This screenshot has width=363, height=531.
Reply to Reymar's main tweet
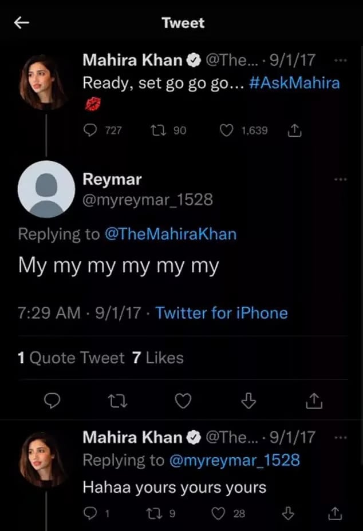pyautogui.click(x=52, y=402)
